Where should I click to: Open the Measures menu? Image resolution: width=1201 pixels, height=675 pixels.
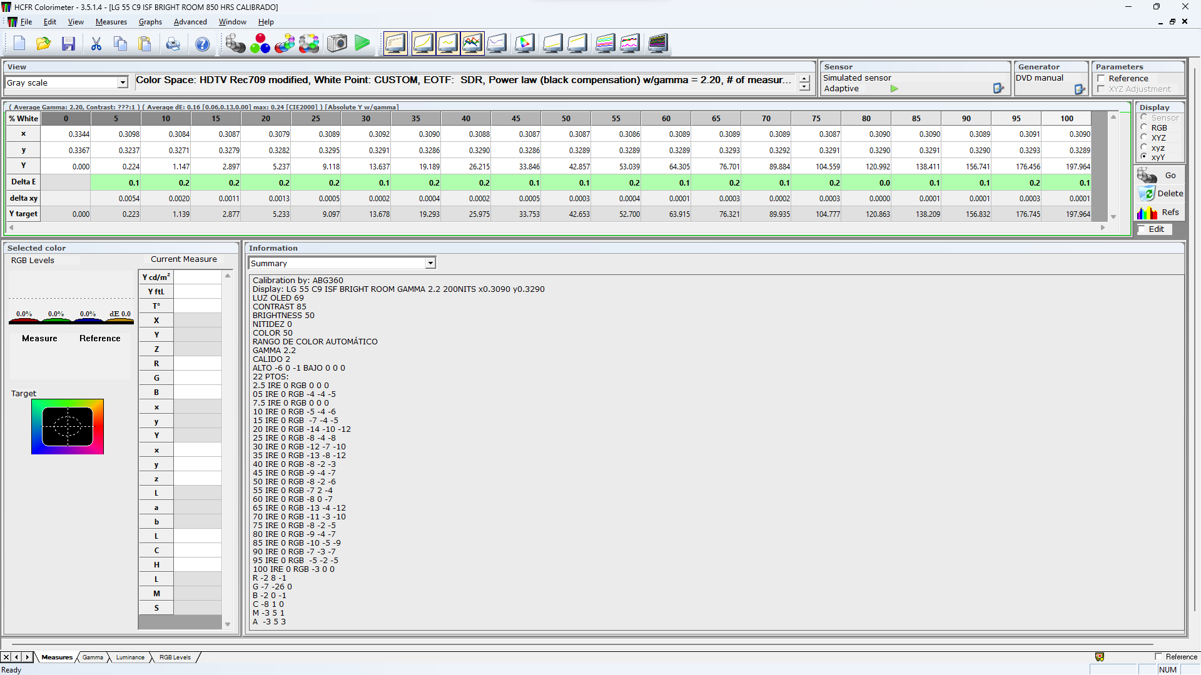111,22
